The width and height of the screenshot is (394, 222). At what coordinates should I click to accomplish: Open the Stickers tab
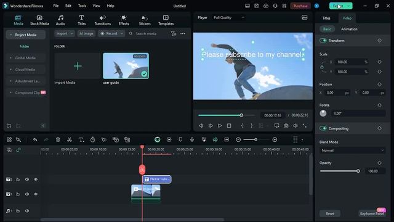coord(145,20)
